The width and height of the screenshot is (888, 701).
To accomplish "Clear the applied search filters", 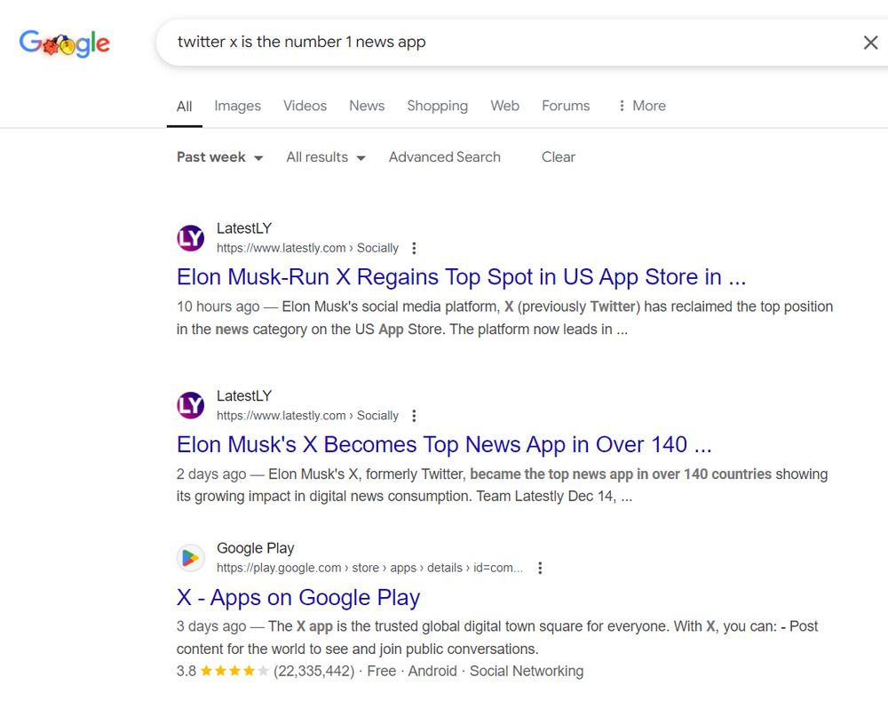I will click(559, 157).
